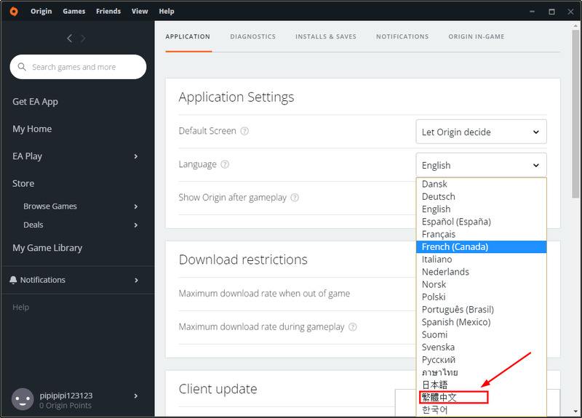This screenshot has height=418, width=582.
Task: Expand the pipipipi123123 account arrow
Action: [136, 395]
